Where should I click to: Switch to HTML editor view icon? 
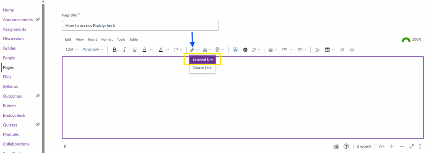click(x=382, y=146)
